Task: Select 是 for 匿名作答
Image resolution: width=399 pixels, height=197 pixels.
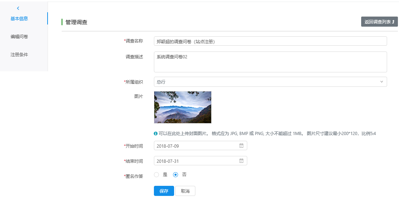Action: [156, 175]
